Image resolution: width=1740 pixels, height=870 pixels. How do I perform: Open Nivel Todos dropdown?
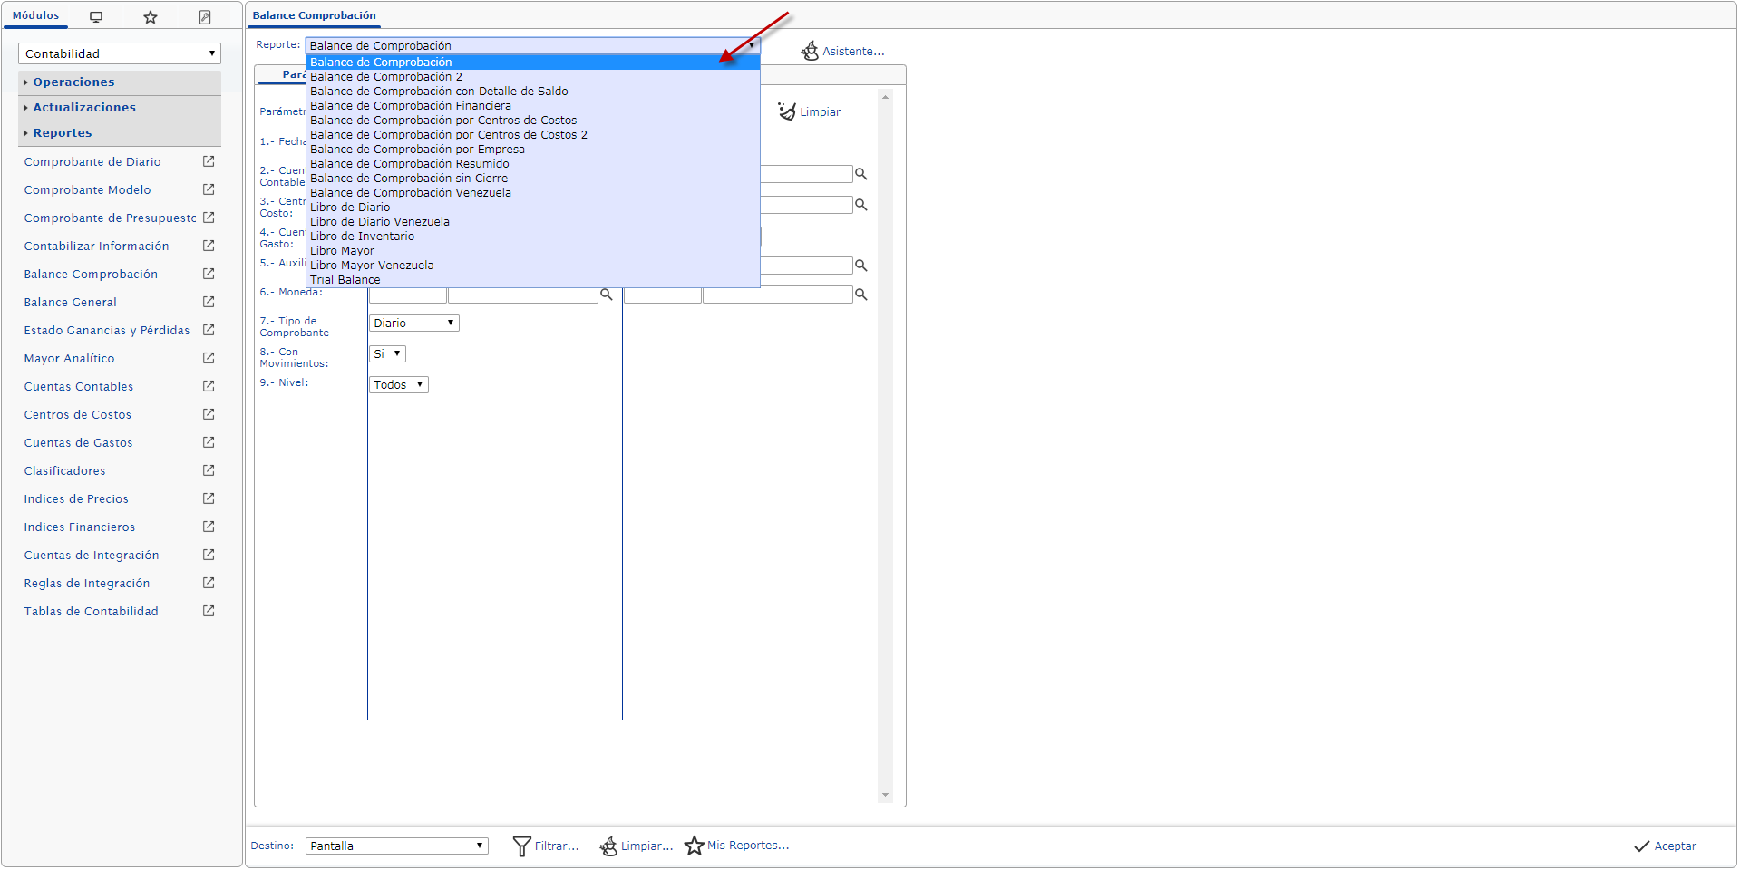[399, 385]
